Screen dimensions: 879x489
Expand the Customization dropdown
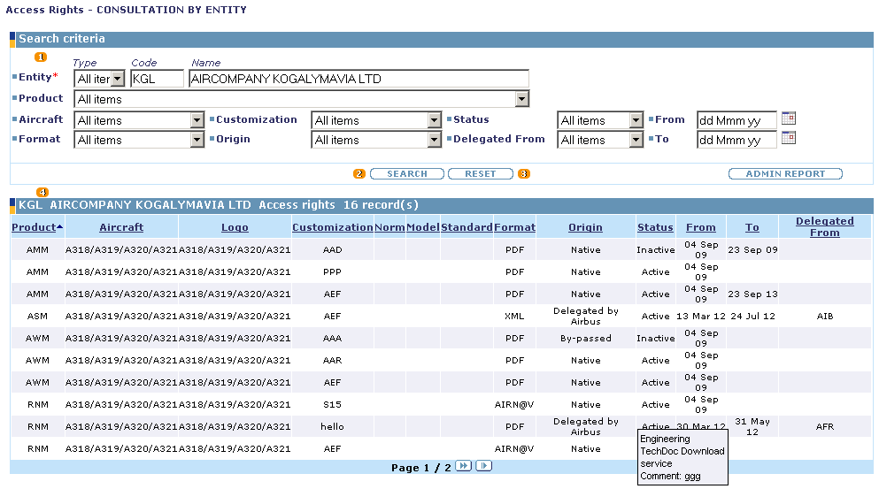tap(435, 120)
